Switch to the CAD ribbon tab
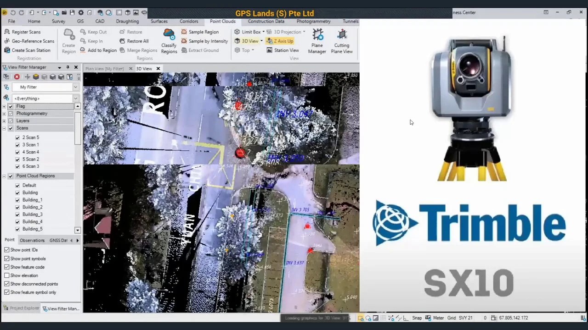Viewport: 588px width, 330px height. click(x=100, y=22)
